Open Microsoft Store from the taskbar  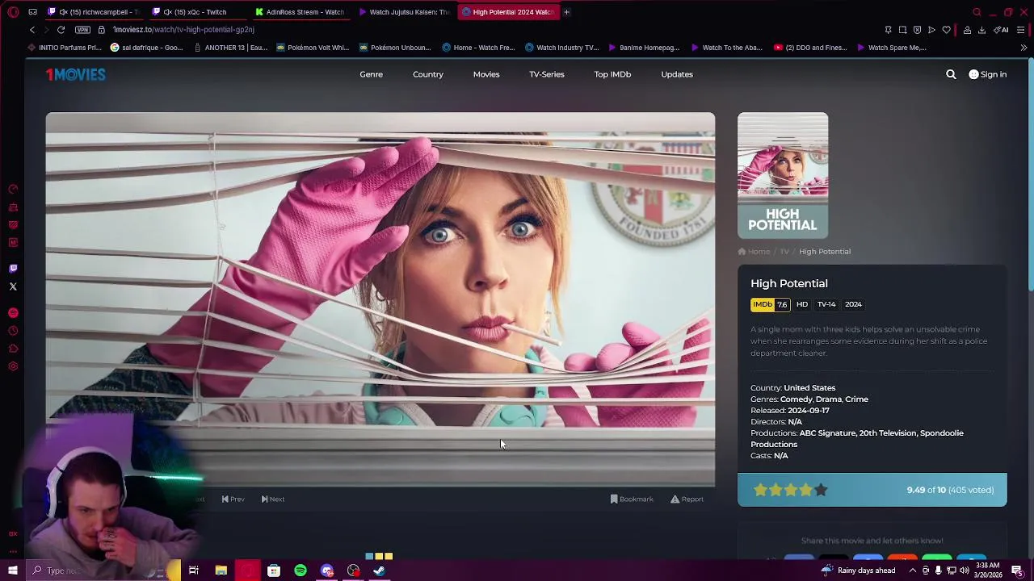274,571
